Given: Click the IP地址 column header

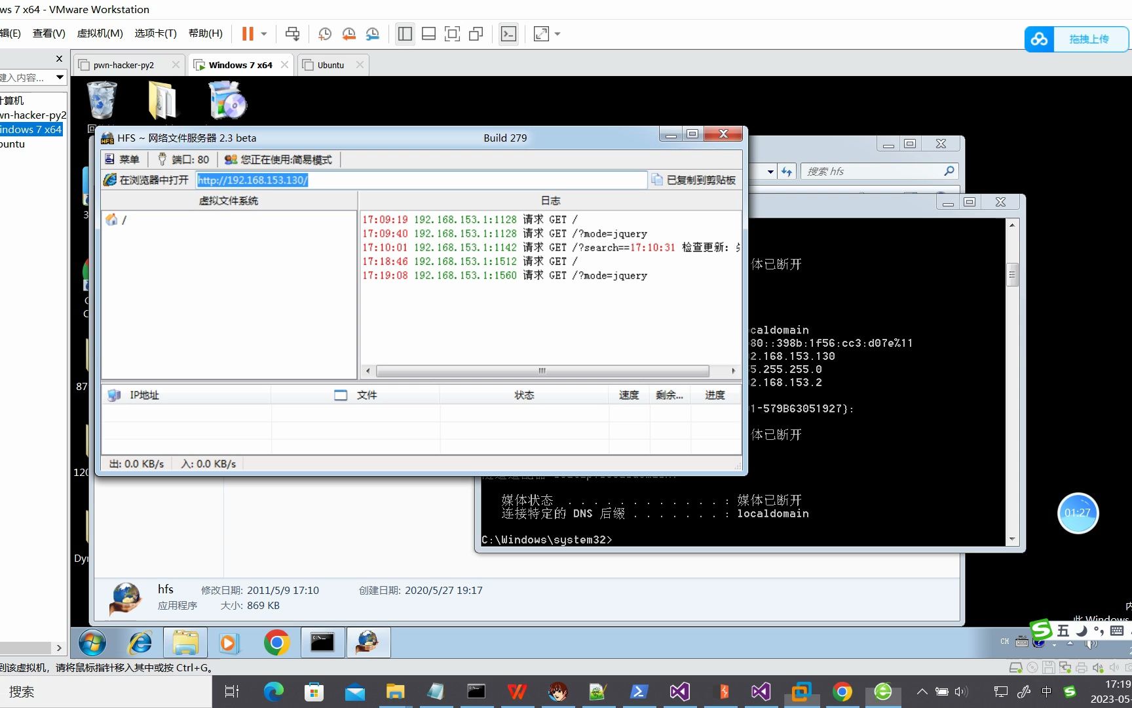Looking at the screenshot, I should point(187,395).
